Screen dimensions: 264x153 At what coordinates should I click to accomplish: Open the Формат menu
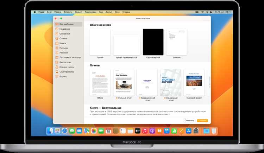(78, 12)
